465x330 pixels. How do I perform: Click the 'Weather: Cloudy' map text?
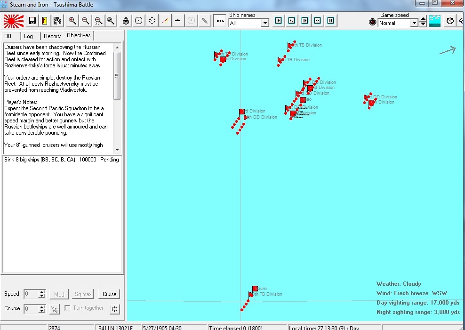tap(399, 284)
